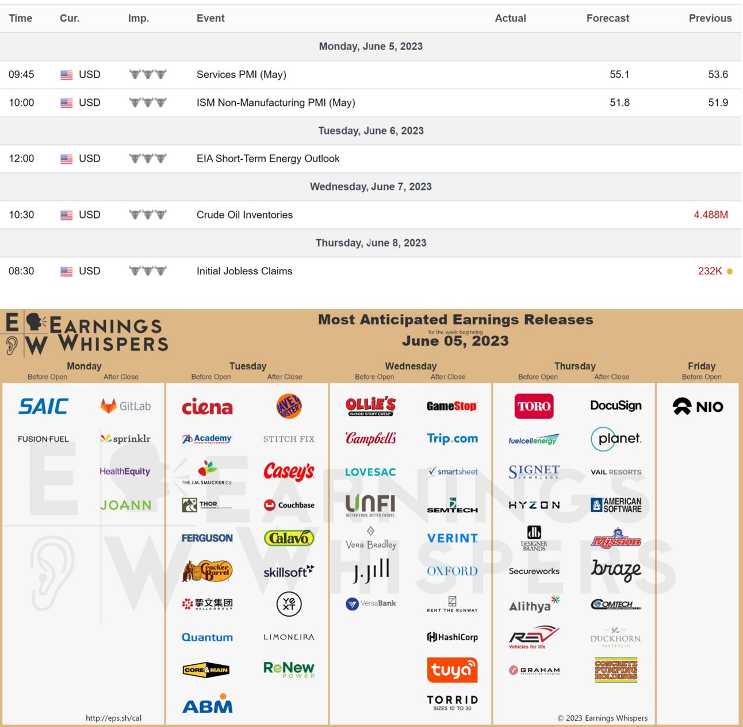Screen dimensions: 743x727
Task: Click the Dave & Buster's logo
Action: [x=289, y=406]
